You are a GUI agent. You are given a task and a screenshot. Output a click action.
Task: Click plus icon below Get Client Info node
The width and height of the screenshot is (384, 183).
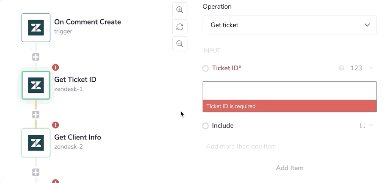[x=36, y=172]
